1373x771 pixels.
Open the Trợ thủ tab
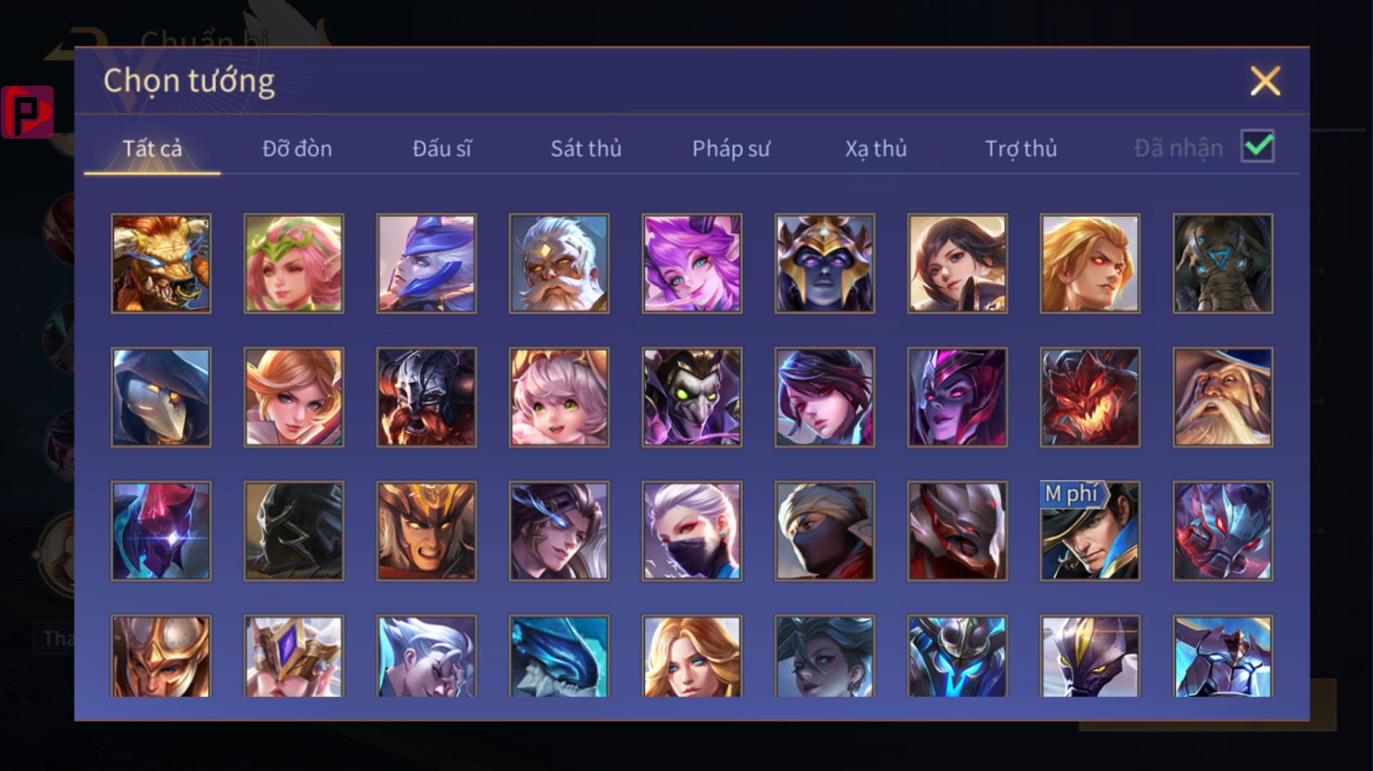pos(1021,148)
